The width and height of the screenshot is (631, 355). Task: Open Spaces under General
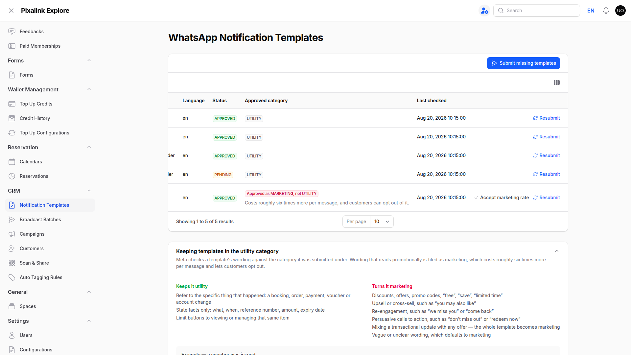(50, 306)
